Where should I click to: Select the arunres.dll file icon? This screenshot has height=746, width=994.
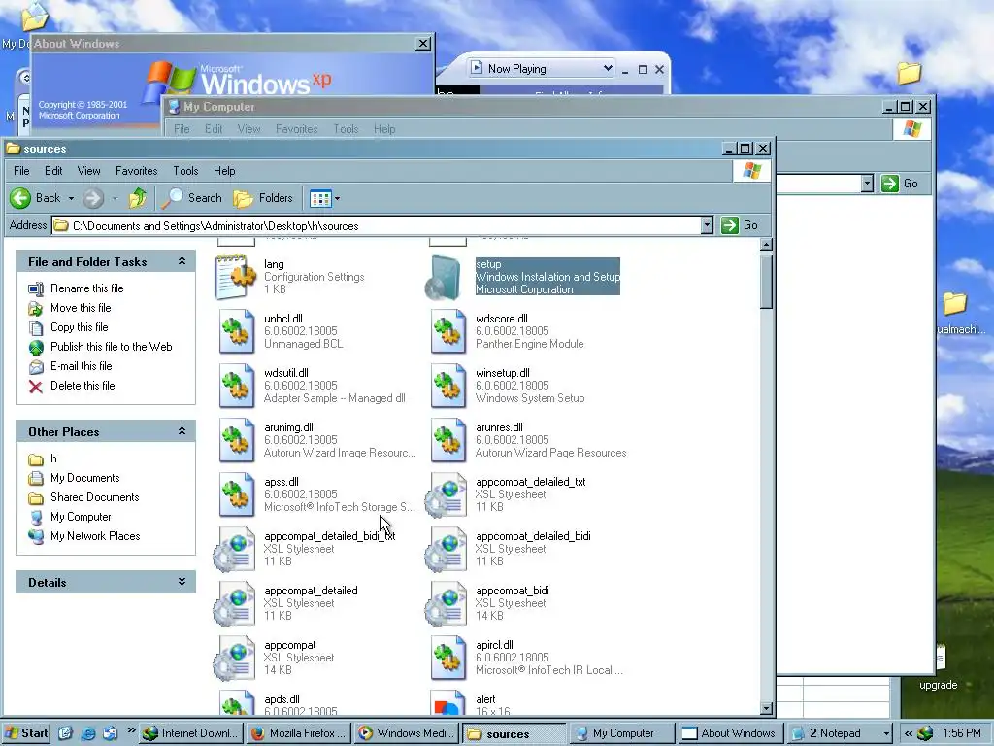click(x=447, y=440)
